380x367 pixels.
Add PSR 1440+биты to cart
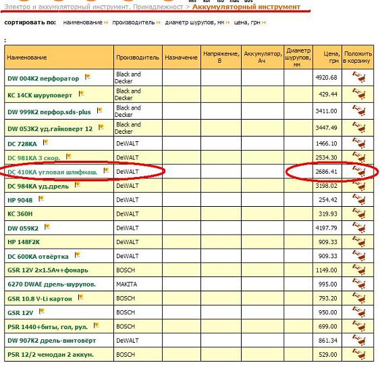(358, 326)
